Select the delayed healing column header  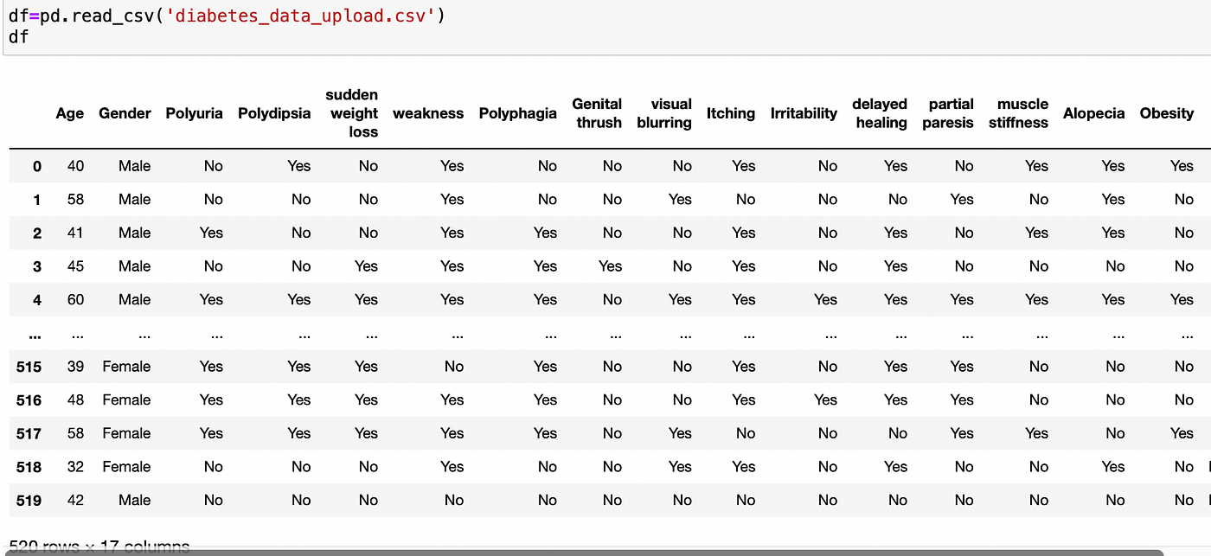tap(880, 113)
